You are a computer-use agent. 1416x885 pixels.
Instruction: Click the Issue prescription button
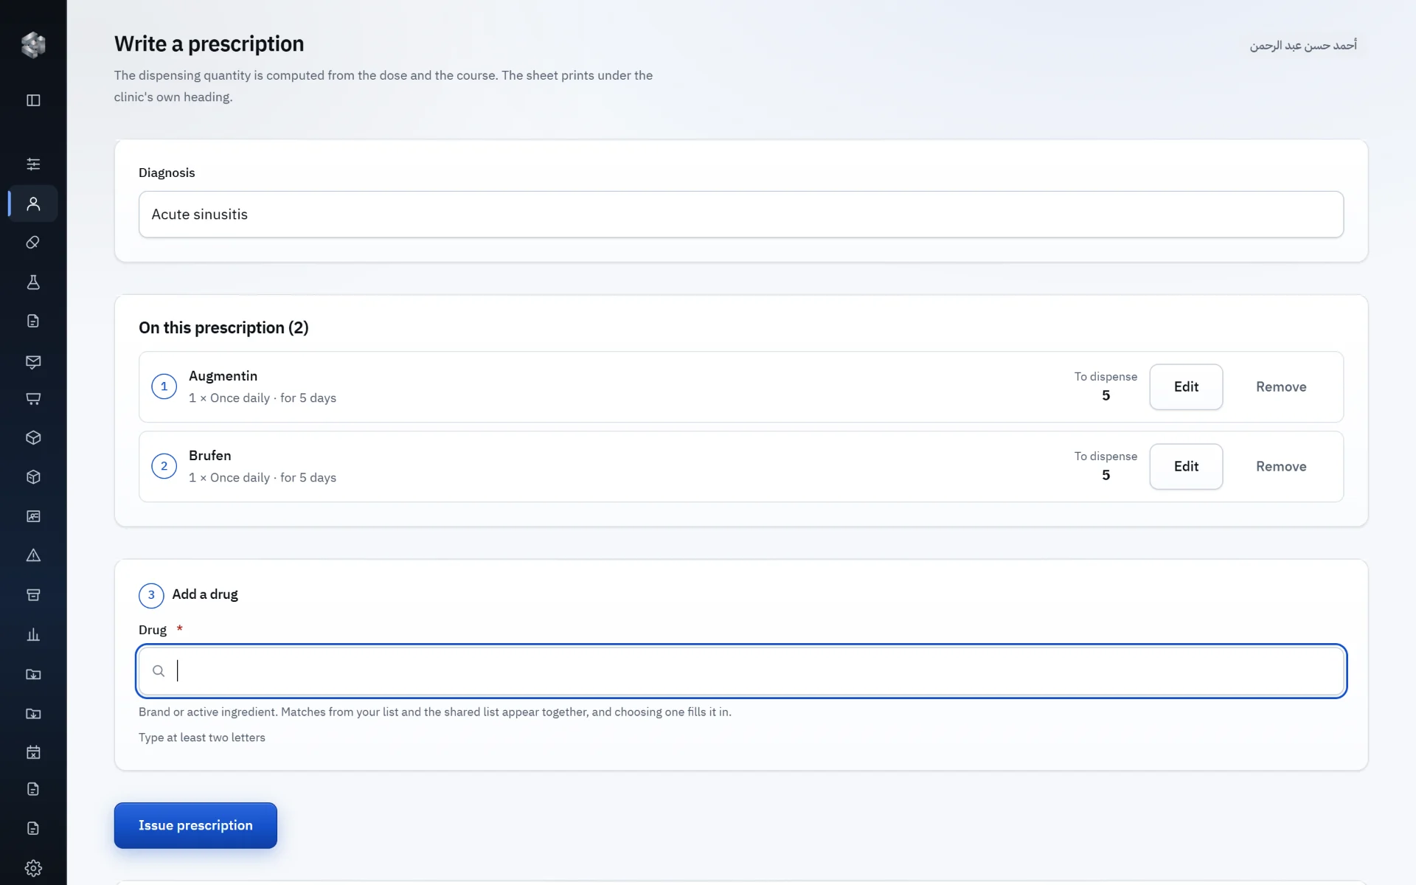[195, 825]
